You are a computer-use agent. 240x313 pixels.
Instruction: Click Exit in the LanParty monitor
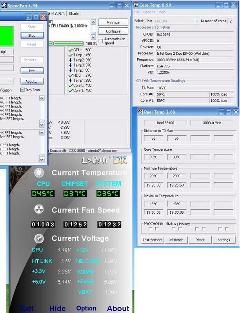27,308
